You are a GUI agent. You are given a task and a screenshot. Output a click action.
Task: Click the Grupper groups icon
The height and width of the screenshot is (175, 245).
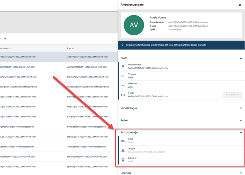coord(123,150)
